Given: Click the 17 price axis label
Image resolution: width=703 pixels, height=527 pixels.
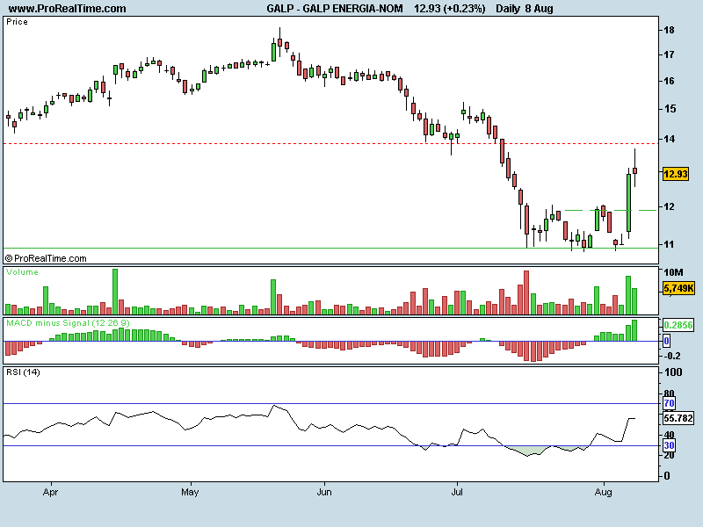Looking at the screenshot, I should click(x=669, y=54).
